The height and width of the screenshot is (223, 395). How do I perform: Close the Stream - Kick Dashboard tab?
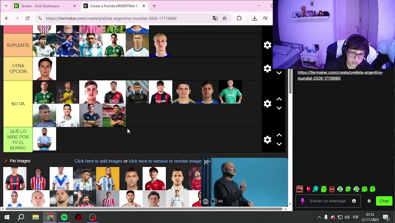tap(75, 6)
